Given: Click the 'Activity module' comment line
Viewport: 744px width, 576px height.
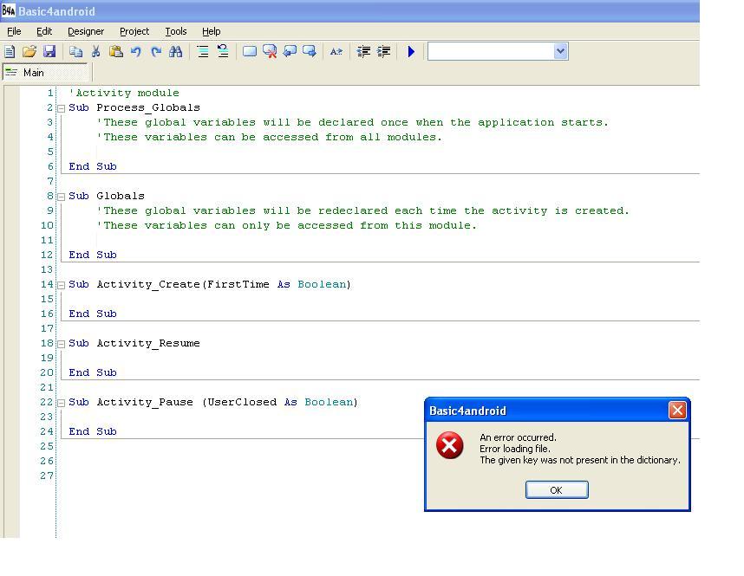Looking at the screenshot, I should [124, 93].
